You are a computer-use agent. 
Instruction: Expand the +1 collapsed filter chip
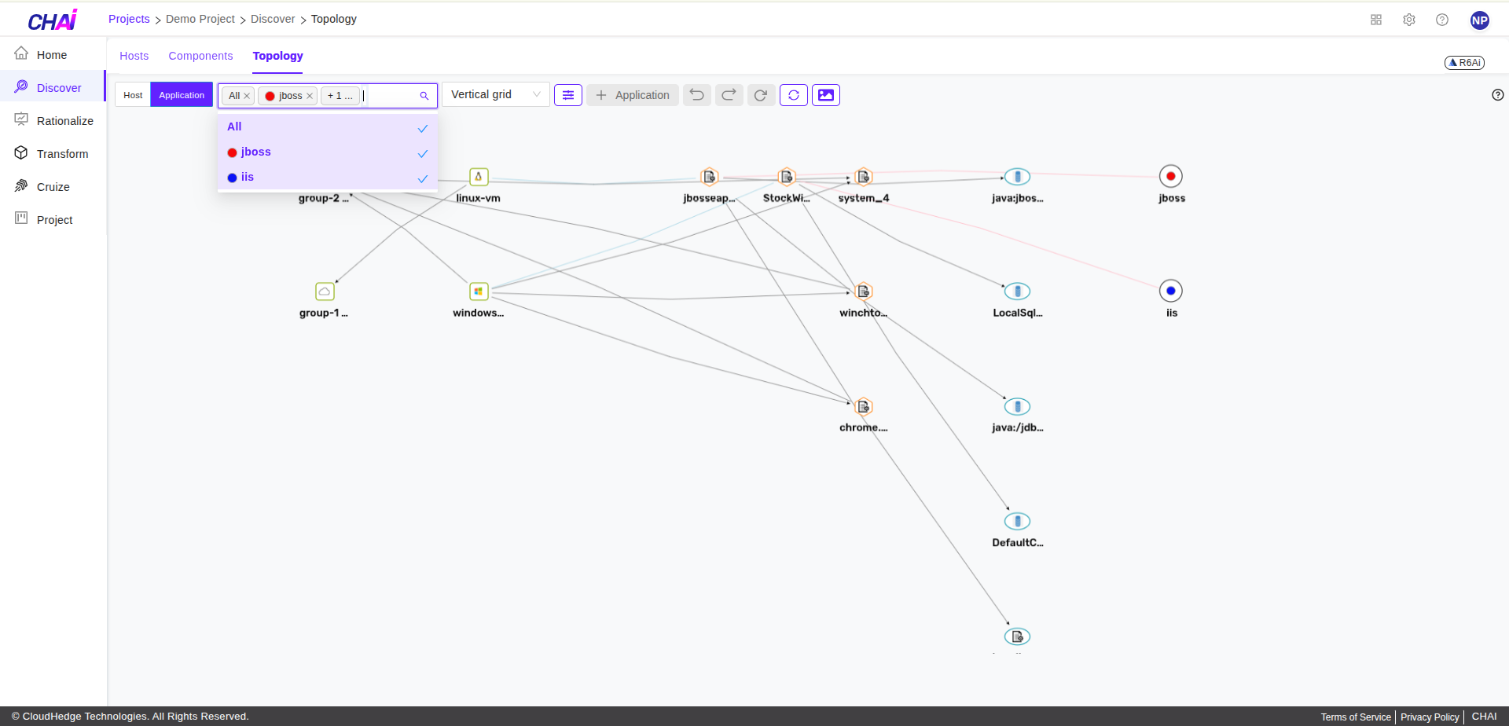[340, 95]
